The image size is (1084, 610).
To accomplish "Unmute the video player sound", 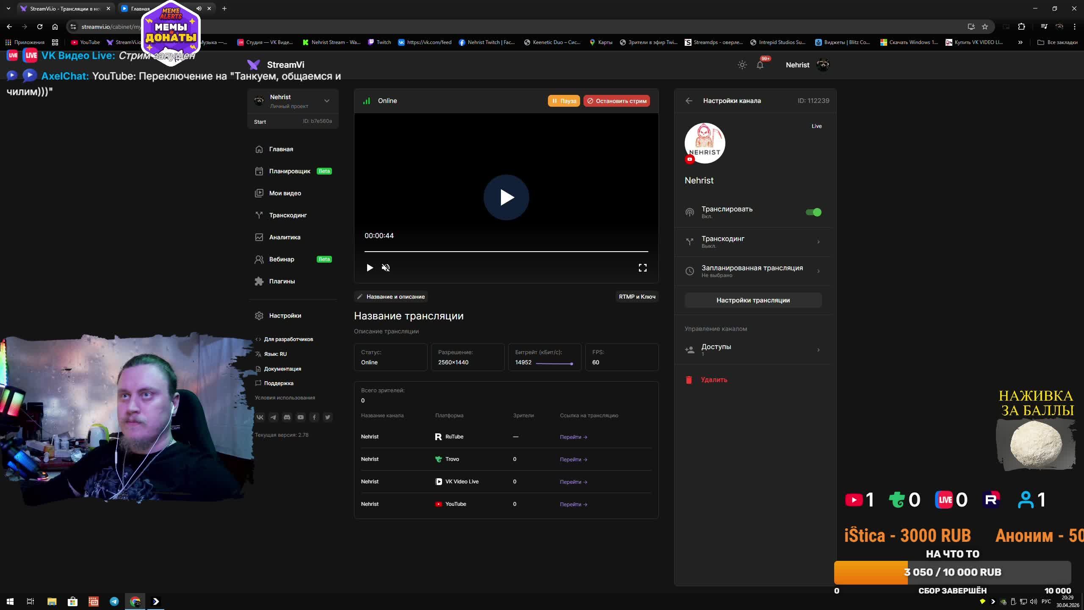I will click(385, 268).
